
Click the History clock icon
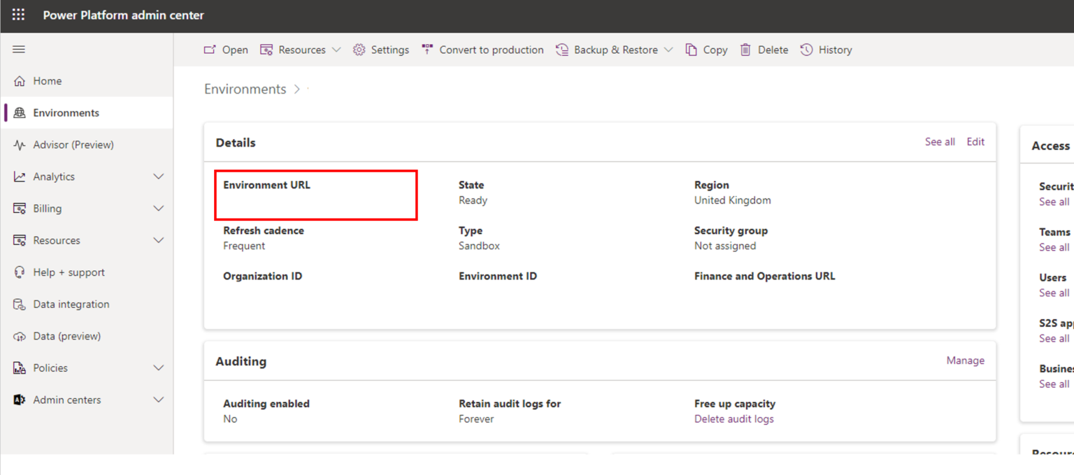pos(806,50)
